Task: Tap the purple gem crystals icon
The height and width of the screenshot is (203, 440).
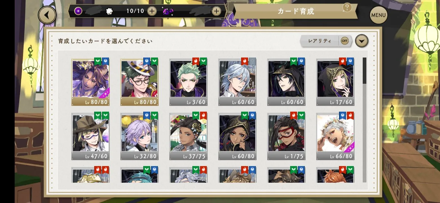Action: [x=168, y=11]
